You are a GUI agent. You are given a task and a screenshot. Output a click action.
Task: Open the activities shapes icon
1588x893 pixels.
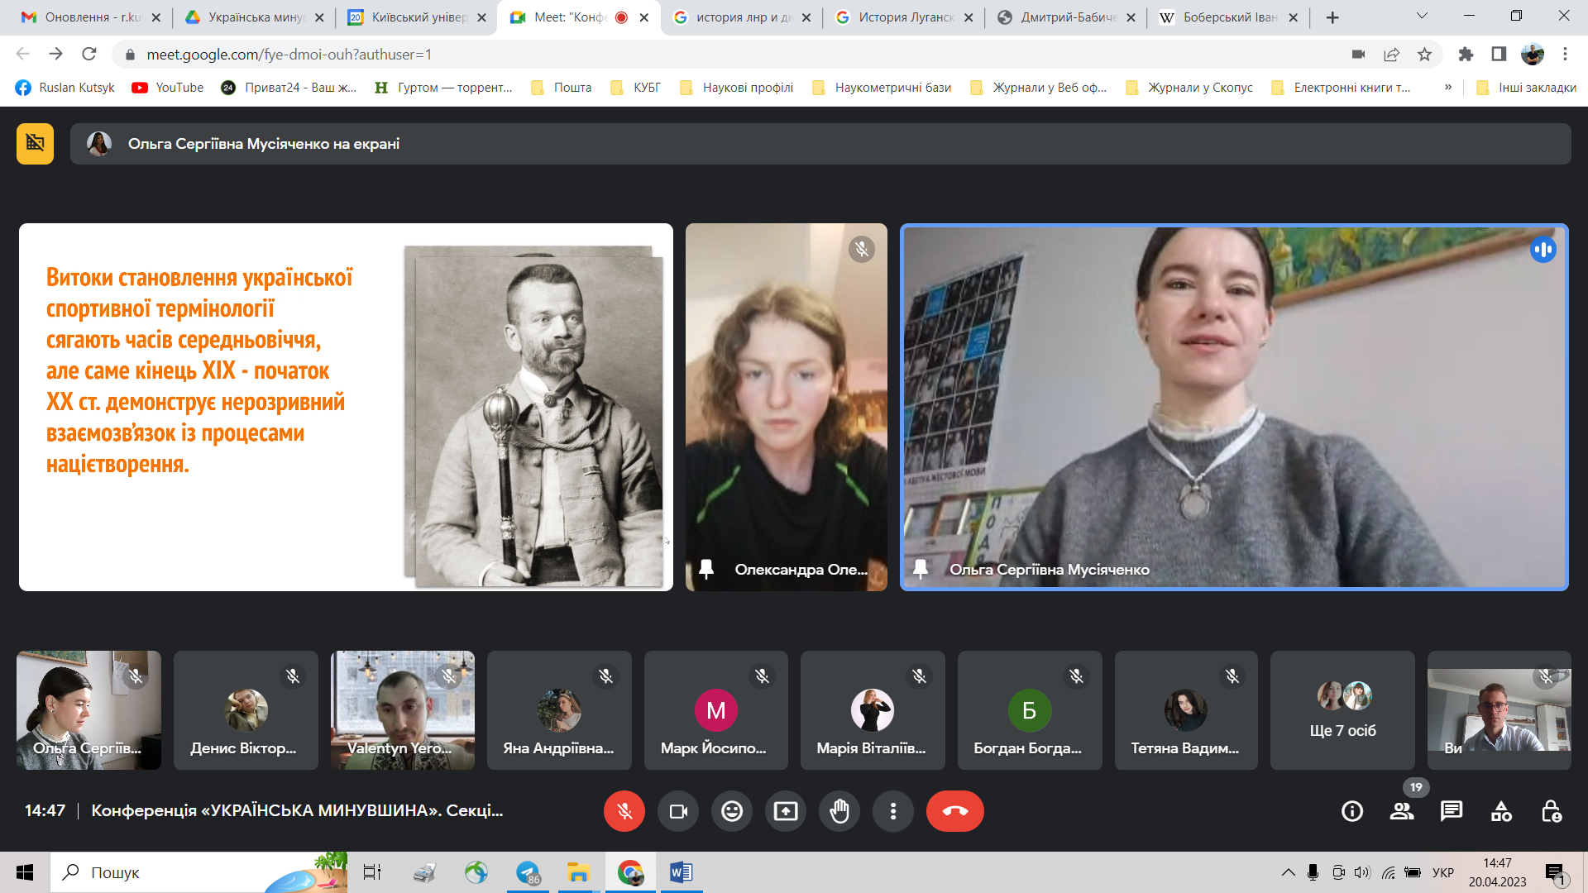click(x=1501, y=811)
